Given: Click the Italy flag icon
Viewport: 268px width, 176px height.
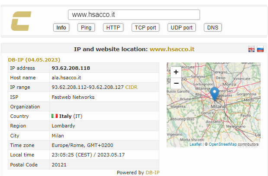Looking at the screenshot, I should click(55, 116).
